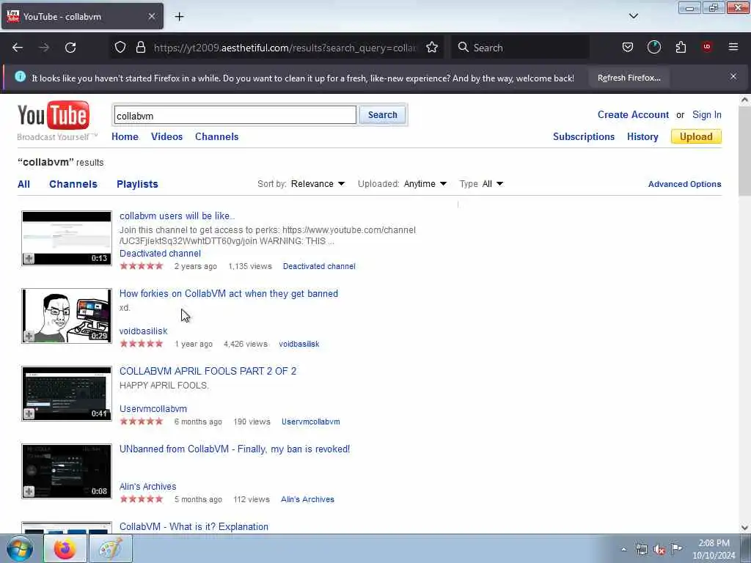751x563 pixels.
Task: Open the Pocket save icon
Action: (628, 48)
